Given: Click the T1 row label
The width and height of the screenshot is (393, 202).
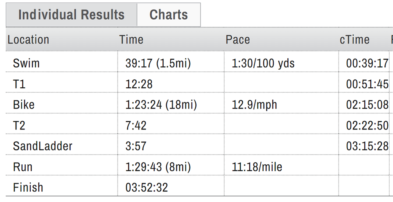Looking at the screenshot, I should [19, 84].
